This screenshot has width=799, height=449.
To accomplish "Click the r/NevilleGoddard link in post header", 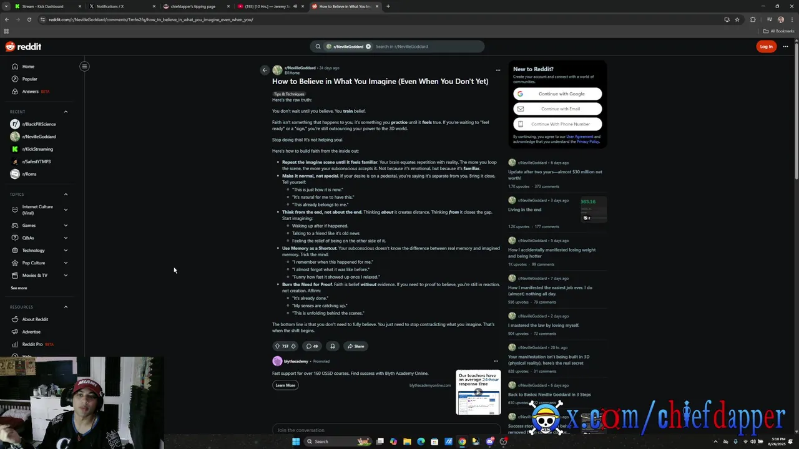I will [x=300, y=68].
